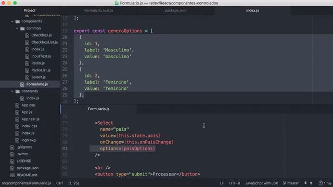333x187 pixels.
Task: Click the 81:7 cursor position indicator
Action: point(60,183)
